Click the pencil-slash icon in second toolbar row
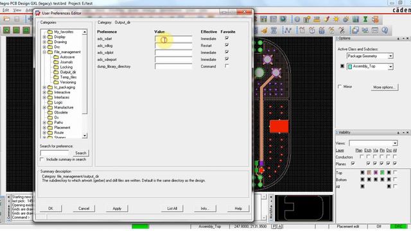This screenshot has width=411, height=231. (x=342, y=30)
